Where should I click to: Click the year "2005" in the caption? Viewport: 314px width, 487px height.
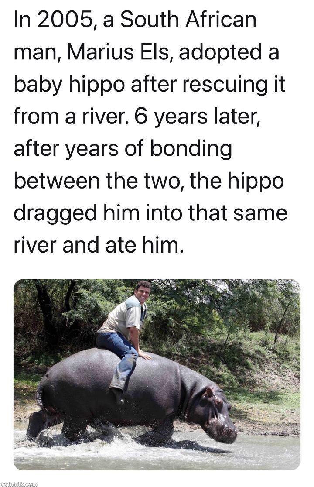(x=65, y=21)
